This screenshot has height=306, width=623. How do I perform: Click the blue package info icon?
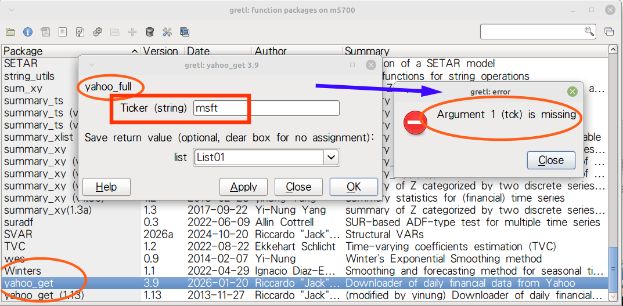coord(28,32)
